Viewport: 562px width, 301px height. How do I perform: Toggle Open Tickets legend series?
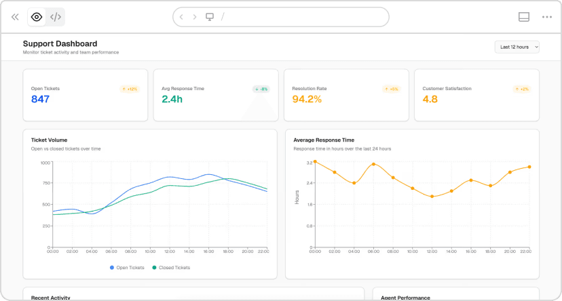[x=128, y=267]
